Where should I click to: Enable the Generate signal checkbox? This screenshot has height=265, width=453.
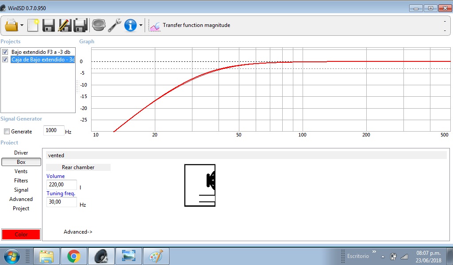coord(7,132)
